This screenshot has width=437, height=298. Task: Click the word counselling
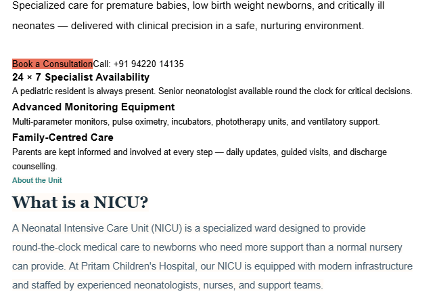34,167
